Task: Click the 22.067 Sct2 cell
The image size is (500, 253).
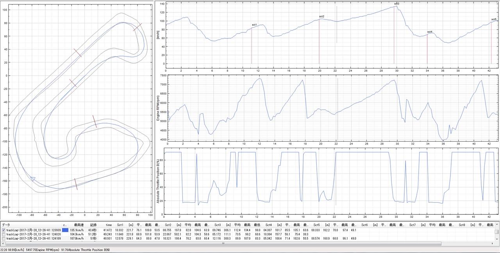Action: pyautogui.click(x=167, y=234)
